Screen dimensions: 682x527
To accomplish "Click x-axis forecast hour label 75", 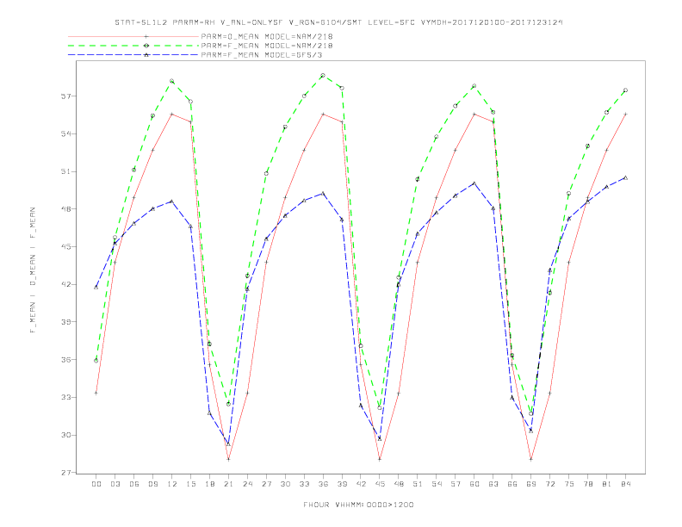I will [569, 484].
